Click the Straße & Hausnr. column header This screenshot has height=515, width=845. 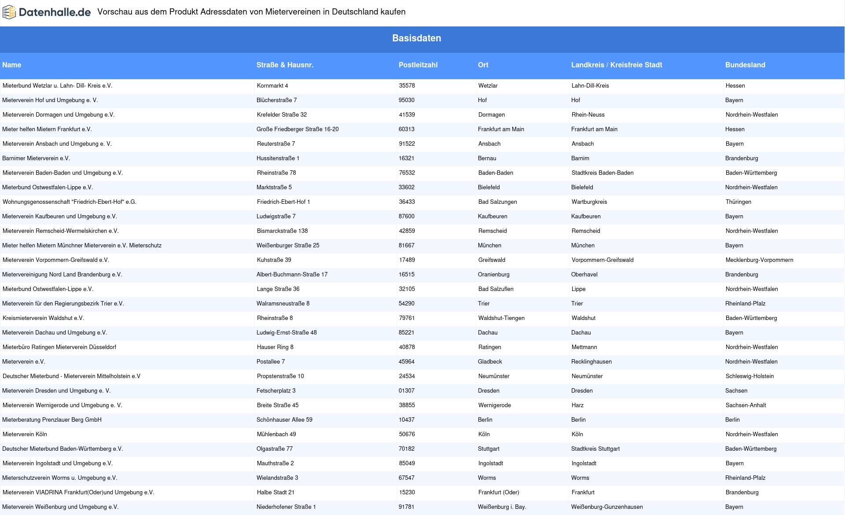285,65
